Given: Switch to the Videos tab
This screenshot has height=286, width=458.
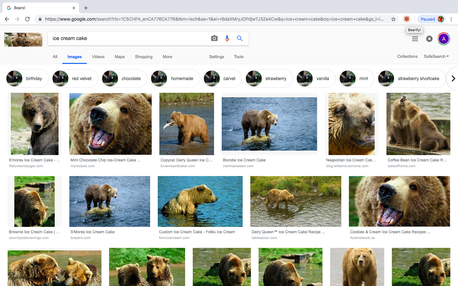Looking at the screenshot, I should coord(98,57).
